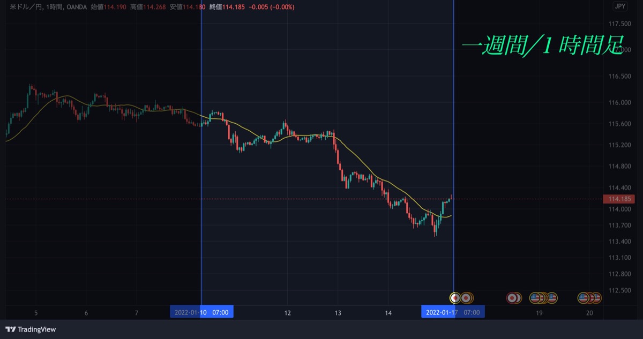Click day 12 on the time axis
Screen dimensions: 643x339
tap(287, 313)
